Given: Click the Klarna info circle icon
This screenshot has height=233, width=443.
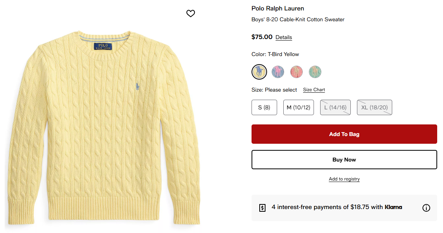Looking at the screenshot, I should [426, 208].
